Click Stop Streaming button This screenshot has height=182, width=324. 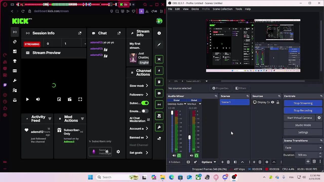tap(303, 103)
